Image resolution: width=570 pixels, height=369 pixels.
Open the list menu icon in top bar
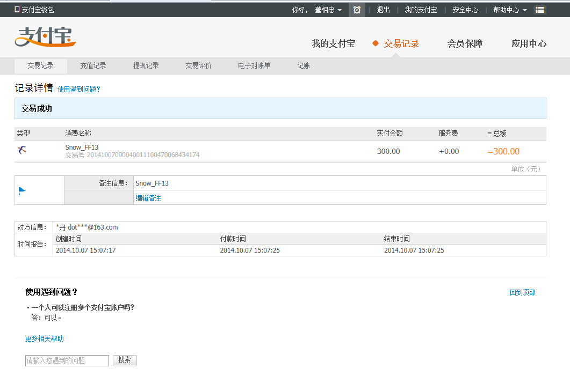point(540,10)
